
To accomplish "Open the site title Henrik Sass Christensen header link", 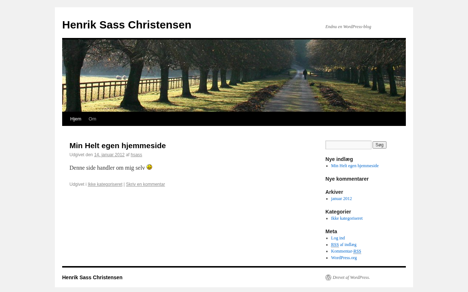I will pyautogui.click(x=127, y=25).
